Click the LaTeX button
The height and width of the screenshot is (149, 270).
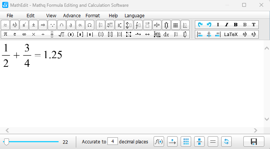pyautogui.click(x=231, y=35)
